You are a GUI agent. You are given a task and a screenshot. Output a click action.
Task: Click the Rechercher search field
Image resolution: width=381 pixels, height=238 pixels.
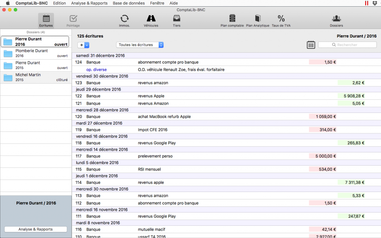347,45
